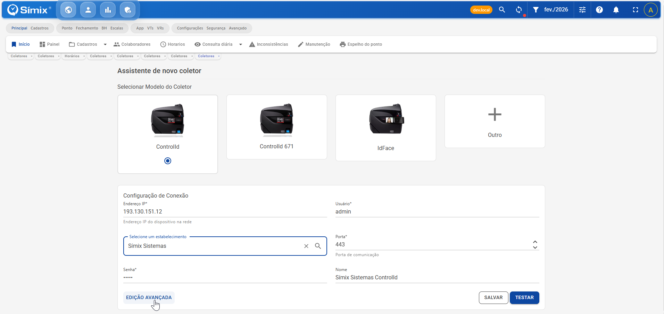Viewport: 664px width, 314px height.
Task: Edit the Senha password field
Action: pyautogui.click(x=225, y=278)
